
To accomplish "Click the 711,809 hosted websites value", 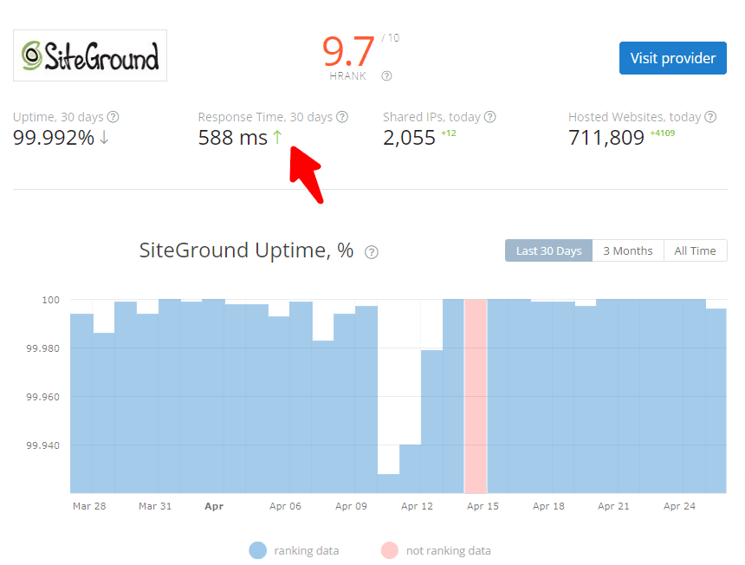I will click(606, 138).
